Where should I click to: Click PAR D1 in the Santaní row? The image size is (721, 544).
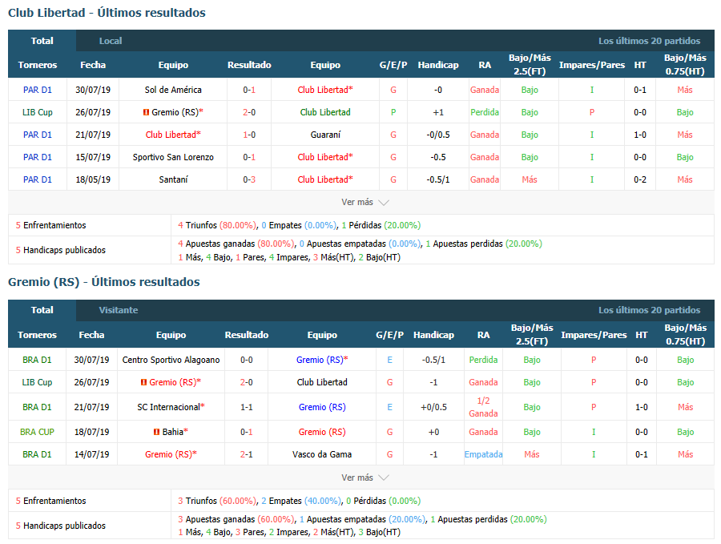tap(37, 179)
